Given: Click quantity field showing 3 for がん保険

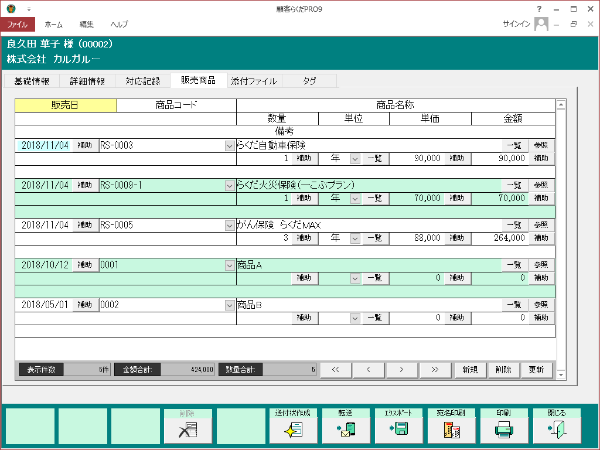Looking at the screenshot, I should click(x=264, y=238).
